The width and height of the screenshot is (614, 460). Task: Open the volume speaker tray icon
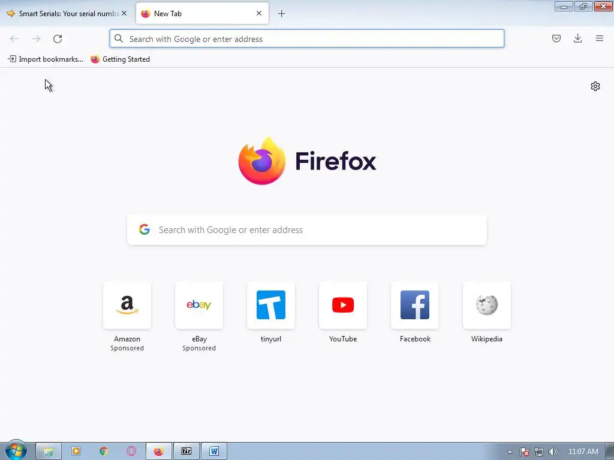[553, 452]
